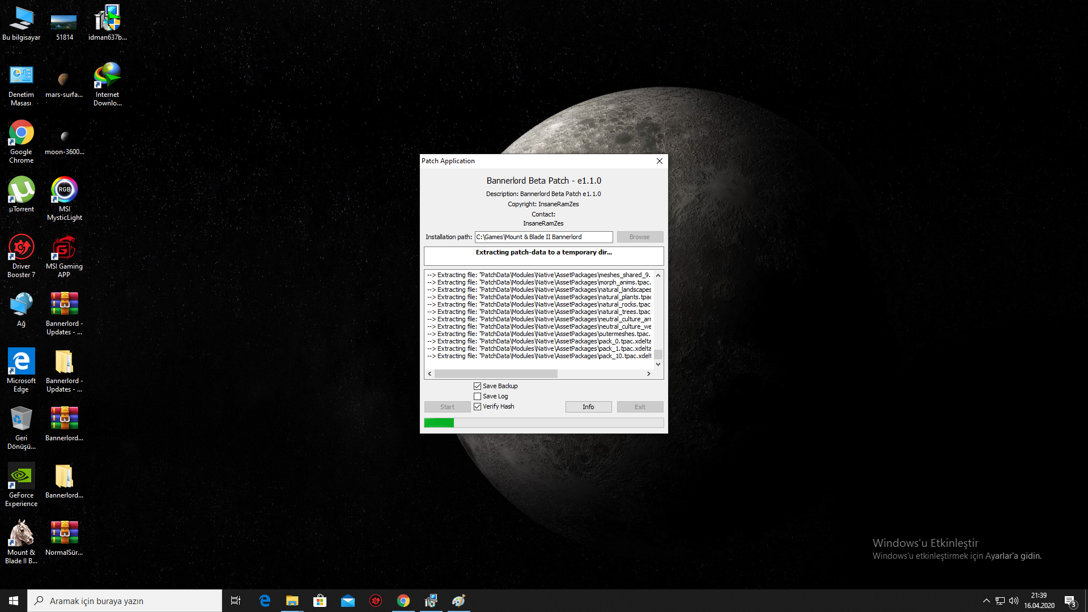Screen dimensions: 1088x612
Task: Select the log line ending 'natural_plants.tpac'
Action: (x=539, y=297)
